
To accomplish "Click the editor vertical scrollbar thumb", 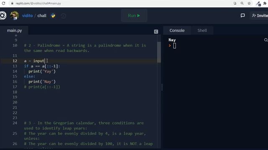I will [x=159, y=52].
